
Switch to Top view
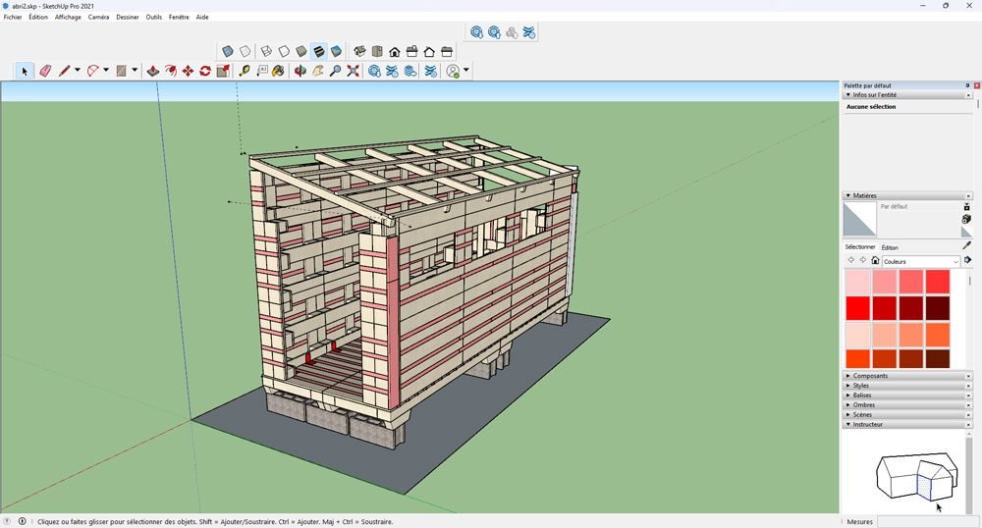377,51
